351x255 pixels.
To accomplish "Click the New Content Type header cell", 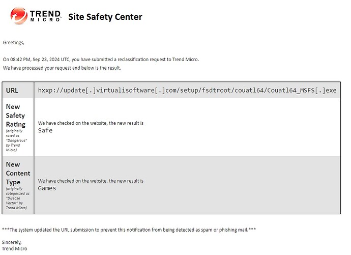I will point(18,185).
